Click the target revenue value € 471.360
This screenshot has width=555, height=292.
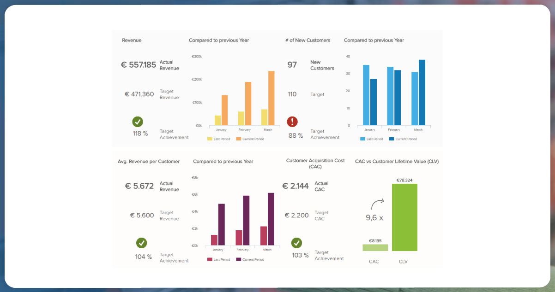(139, 94)
